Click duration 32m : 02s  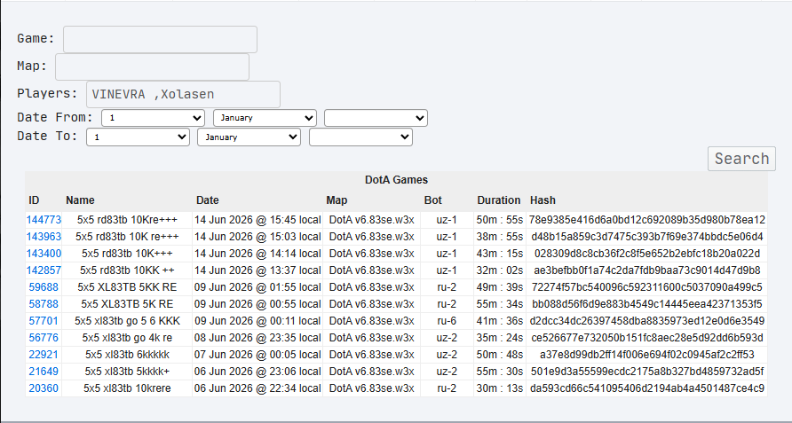tap(500, 270)
